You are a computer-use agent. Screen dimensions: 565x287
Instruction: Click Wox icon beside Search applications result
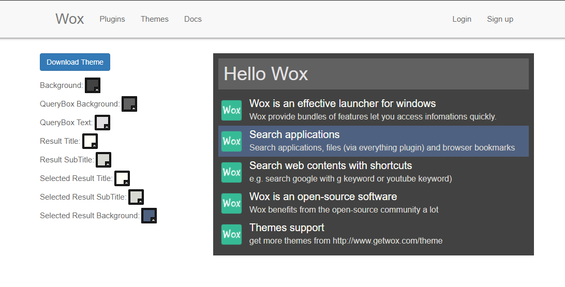click(x=231, y=141)
